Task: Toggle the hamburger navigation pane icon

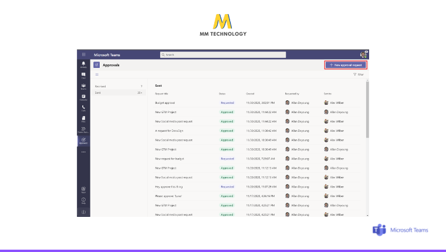Action: click(97, 74)
